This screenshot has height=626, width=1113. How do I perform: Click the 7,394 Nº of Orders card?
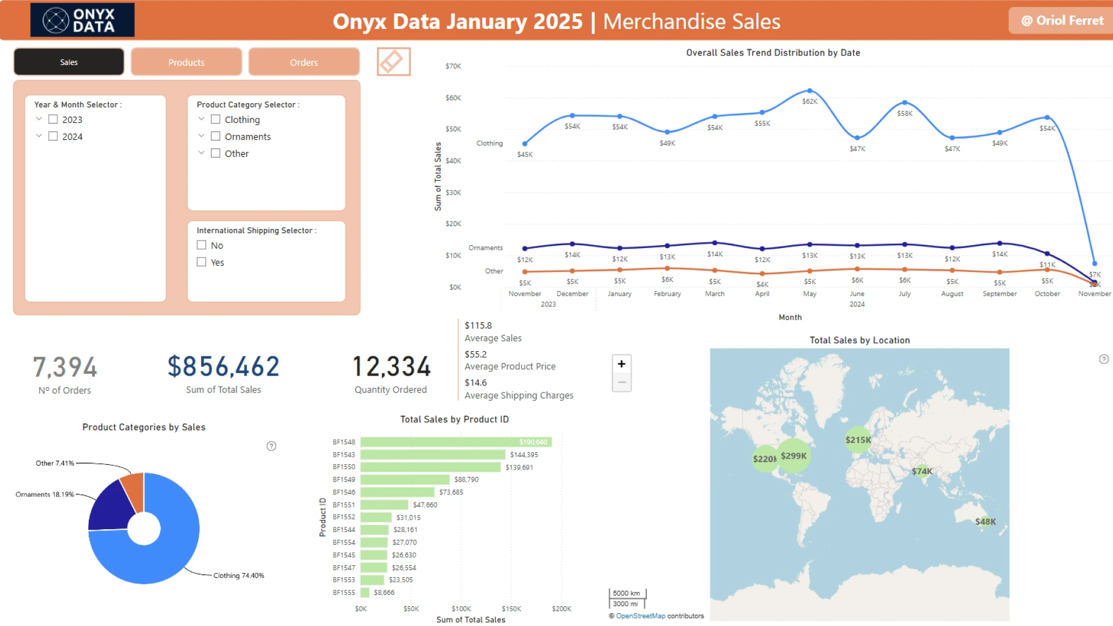(x=65, y=374)
